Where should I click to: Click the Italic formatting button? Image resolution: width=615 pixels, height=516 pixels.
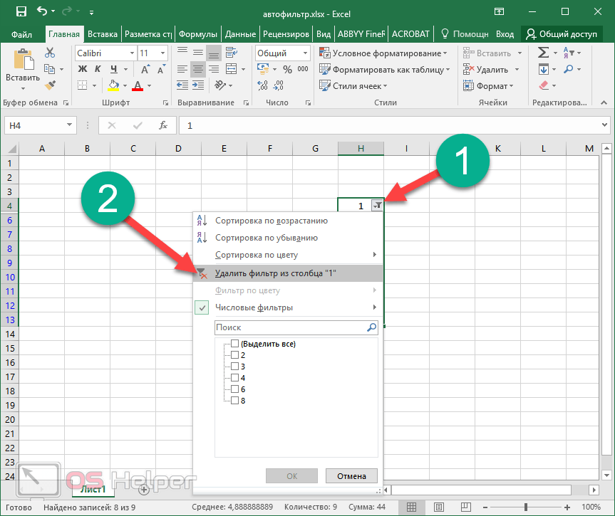click(x=95, y=69)
